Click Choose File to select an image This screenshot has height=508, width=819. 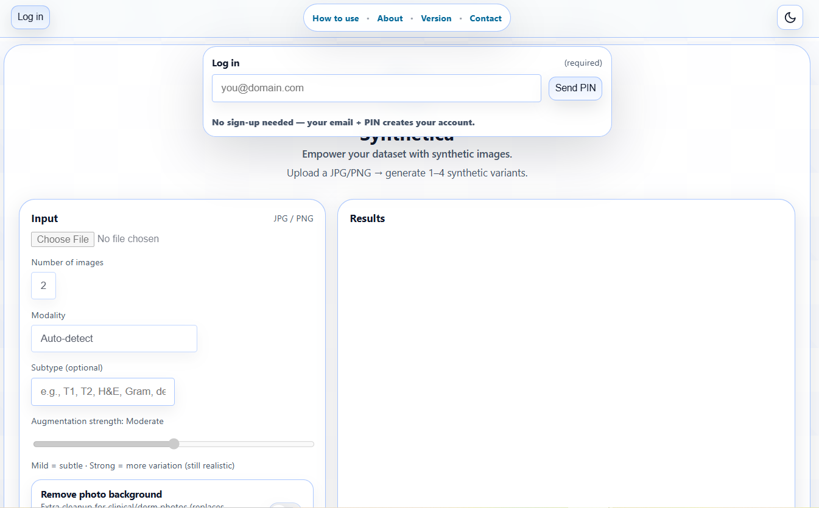(x=62, y=239)
